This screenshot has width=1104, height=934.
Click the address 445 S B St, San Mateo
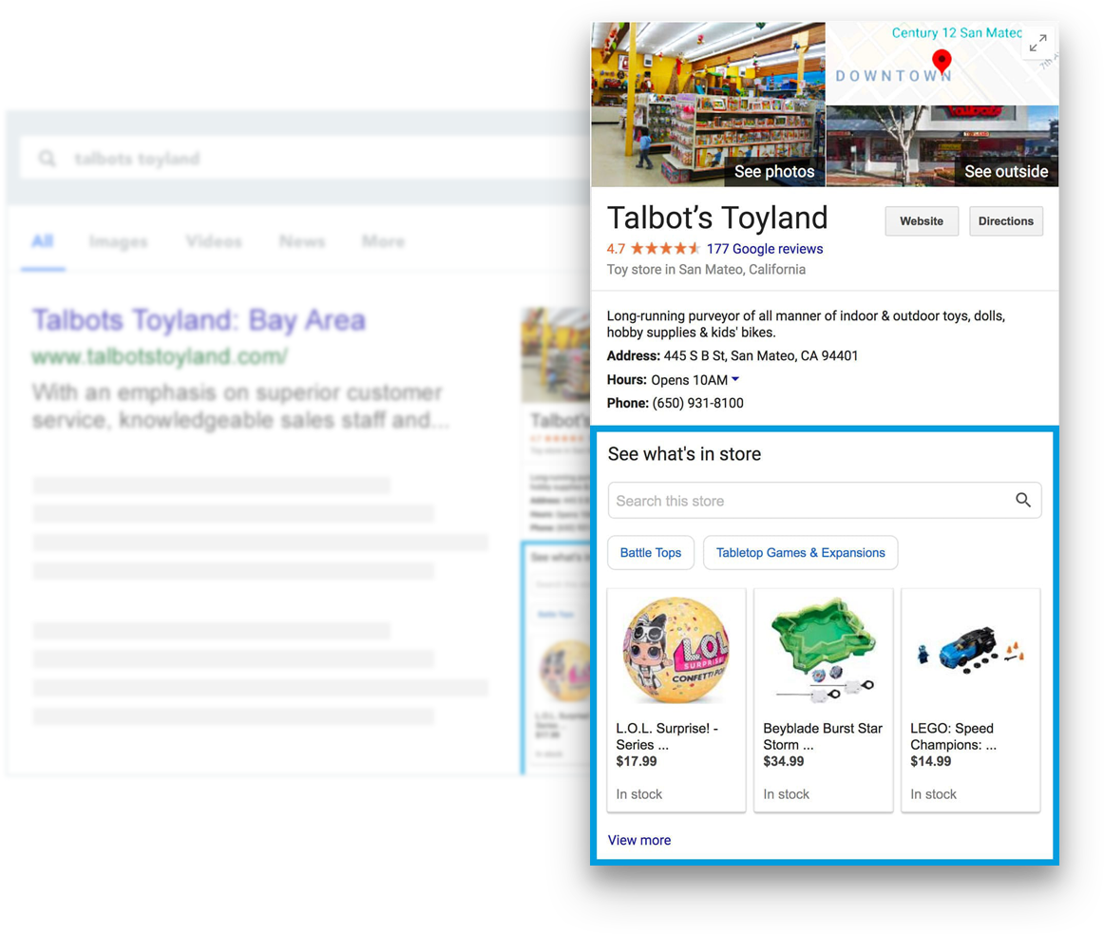760,355
